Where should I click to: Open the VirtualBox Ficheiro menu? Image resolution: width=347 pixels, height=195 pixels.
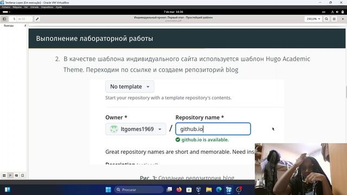point(6,7)
